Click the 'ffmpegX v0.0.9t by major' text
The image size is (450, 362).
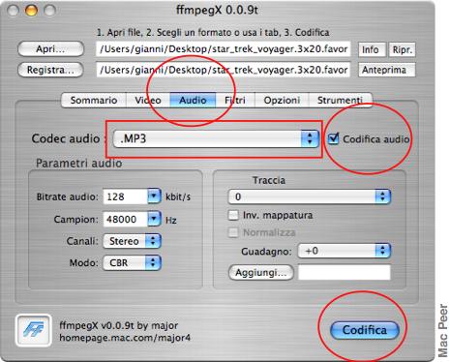tap(119, 325)
